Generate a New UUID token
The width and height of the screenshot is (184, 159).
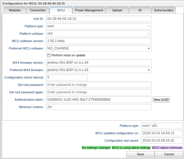(161, 100)
